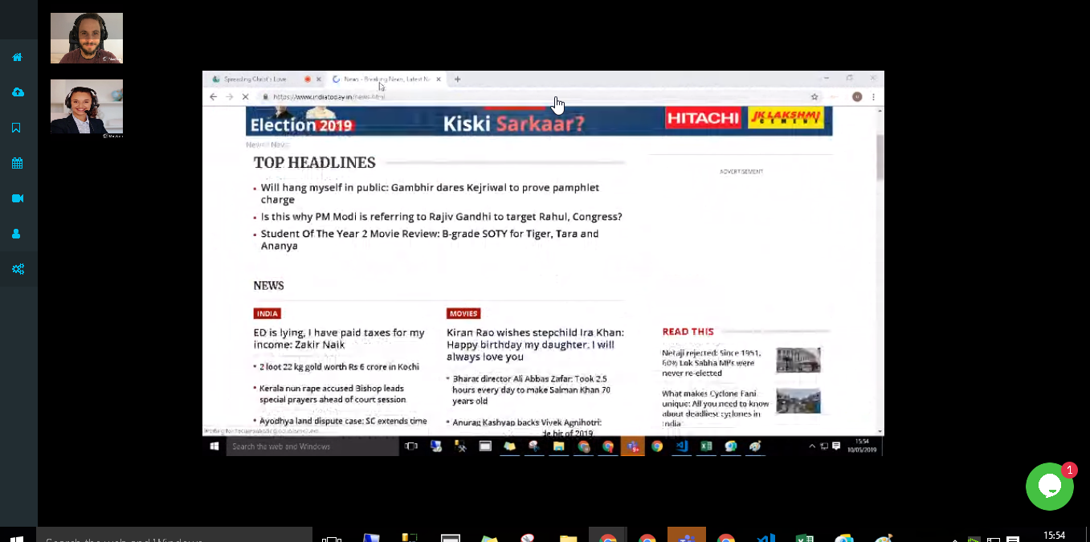Click the Hitachi sponsor logo

point(703,119)
